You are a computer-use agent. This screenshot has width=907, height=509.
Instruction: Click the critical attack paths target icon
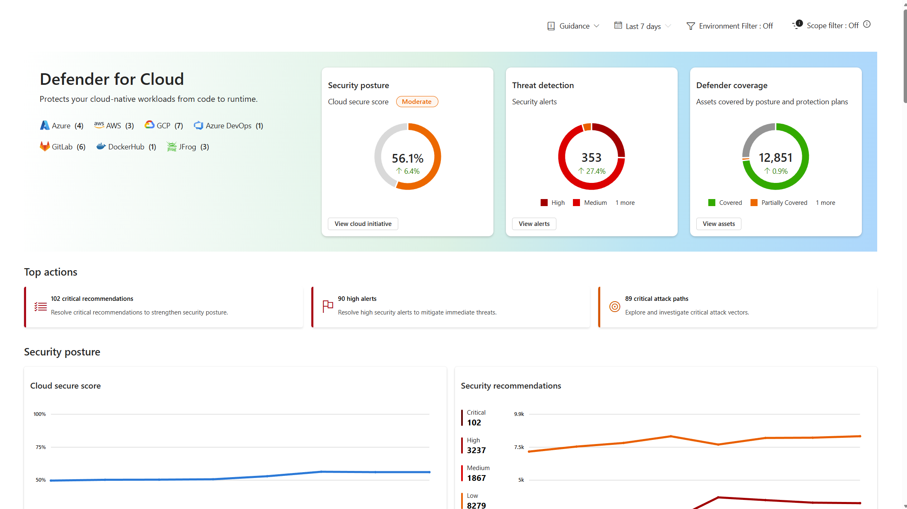[x=615, y=307]
